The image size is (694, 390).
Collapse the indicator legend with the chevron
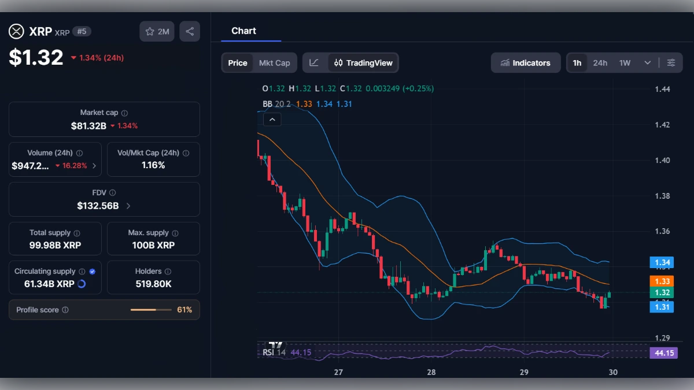coord(272,119)
